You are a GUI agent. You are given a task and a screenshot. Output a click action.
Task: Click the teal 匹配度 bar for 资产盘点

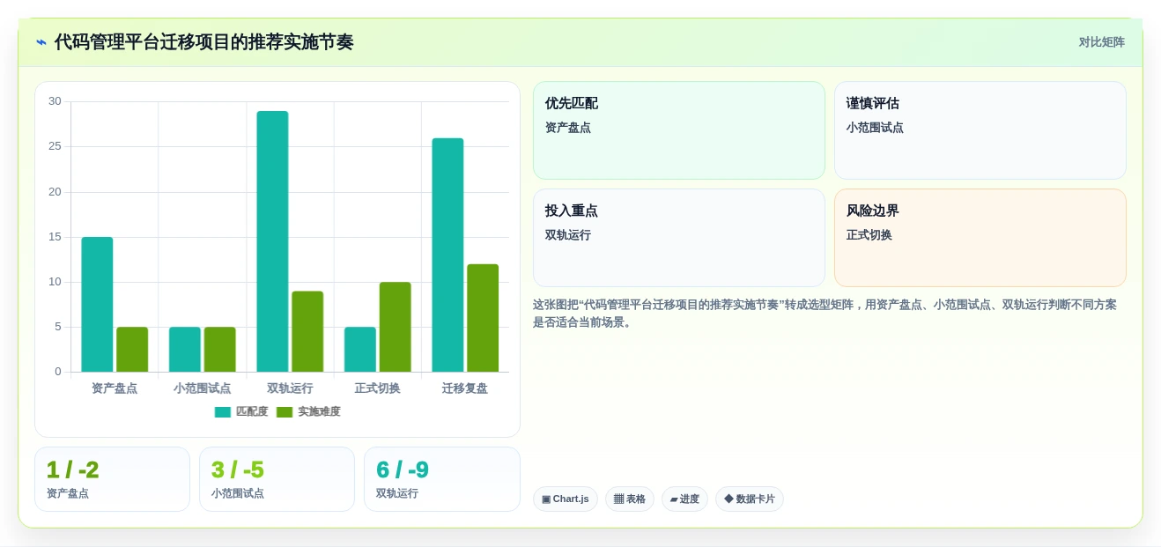(97, 305)
